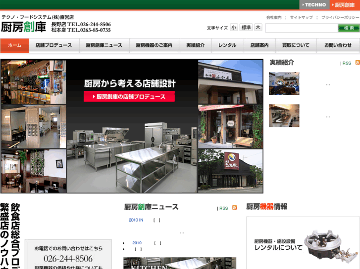The image size is (360, 269).
Task: Open the サイトマップ link
Action: pyautogui.click(x=301, y=17)
